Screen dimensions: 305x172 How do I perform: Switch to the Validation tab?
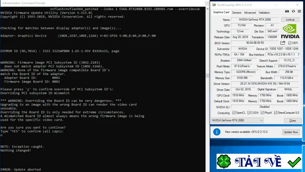pos(264,13)
